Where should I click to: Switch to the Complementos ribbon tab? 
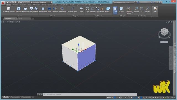(53, 5)
